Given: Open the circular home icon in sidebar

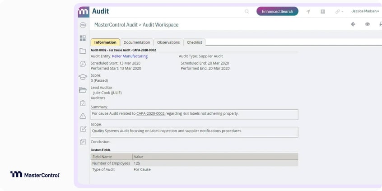Looking at the screenshot, I should point(83,25).
